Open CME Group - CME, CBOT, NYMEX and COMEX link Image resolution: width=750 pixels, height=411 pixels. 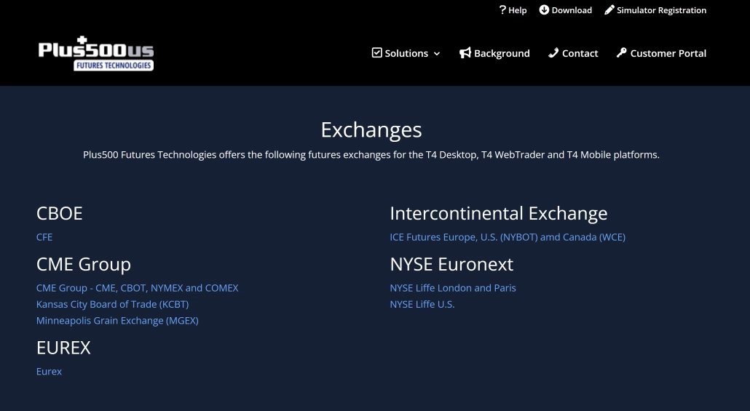pos(137,288)
